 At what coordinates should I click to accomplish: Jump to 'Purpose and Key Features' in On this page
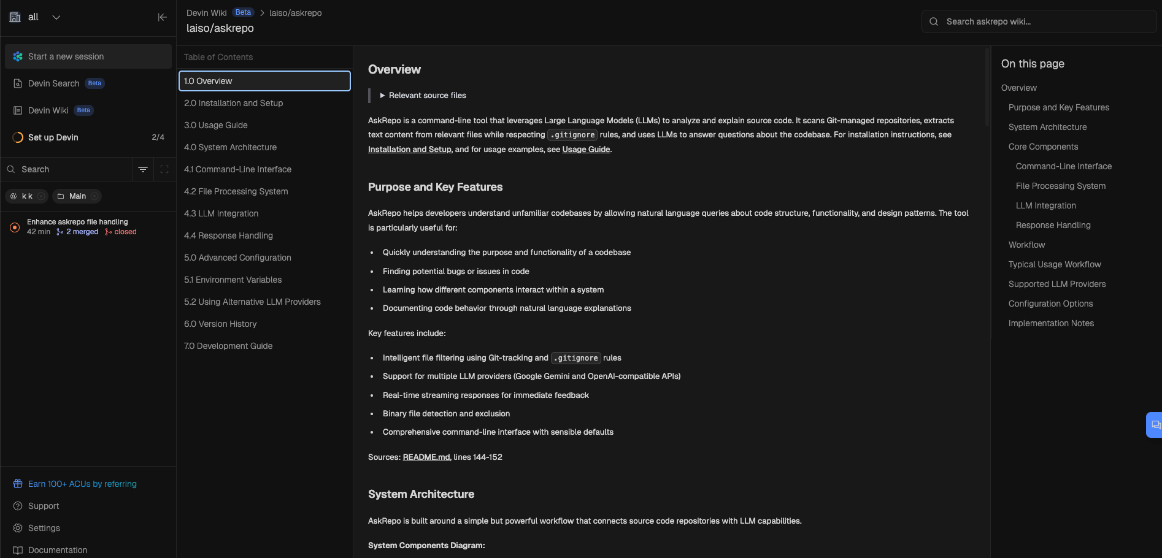tap(1059, 107)
